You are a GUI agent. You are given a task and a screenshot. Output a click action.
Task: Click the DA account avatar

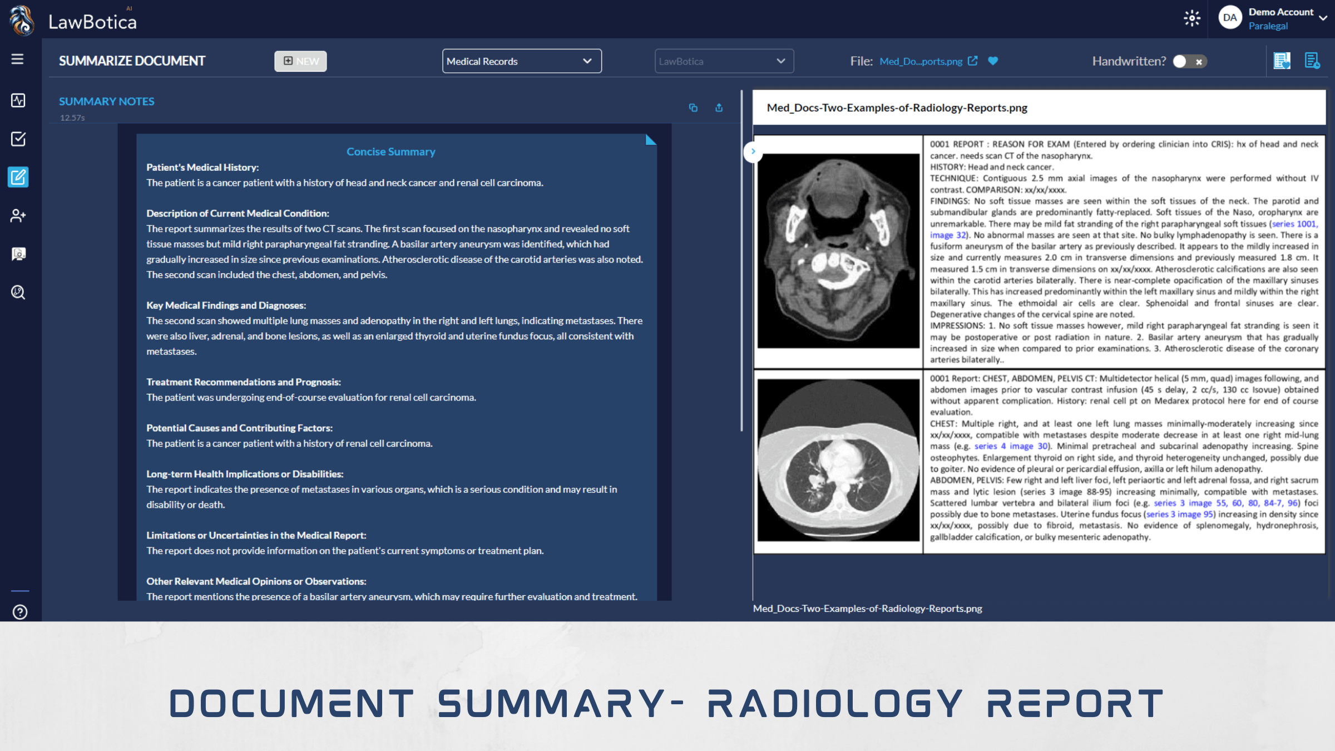(x=1230, y=18)
